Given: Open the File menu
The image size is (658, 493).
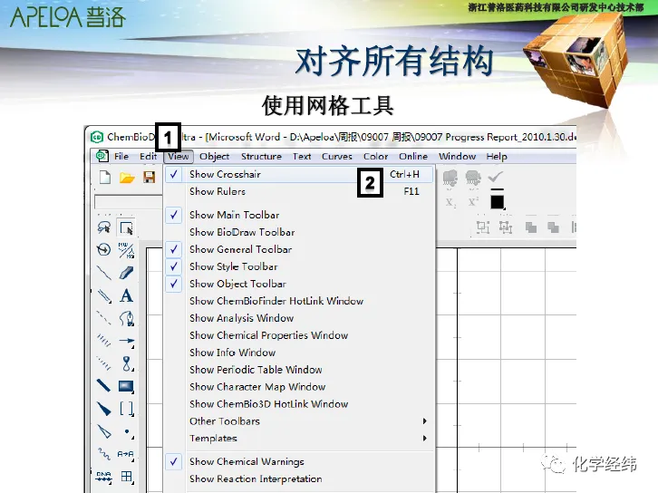Looking at the screenshot, I should [121, 156].
